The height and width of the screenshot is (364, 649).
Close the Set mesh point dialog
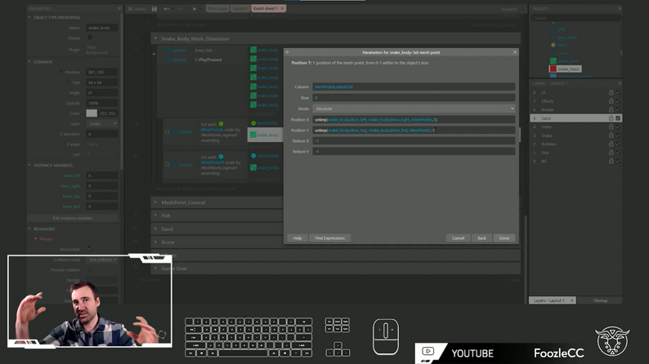[x=515, y=52]
